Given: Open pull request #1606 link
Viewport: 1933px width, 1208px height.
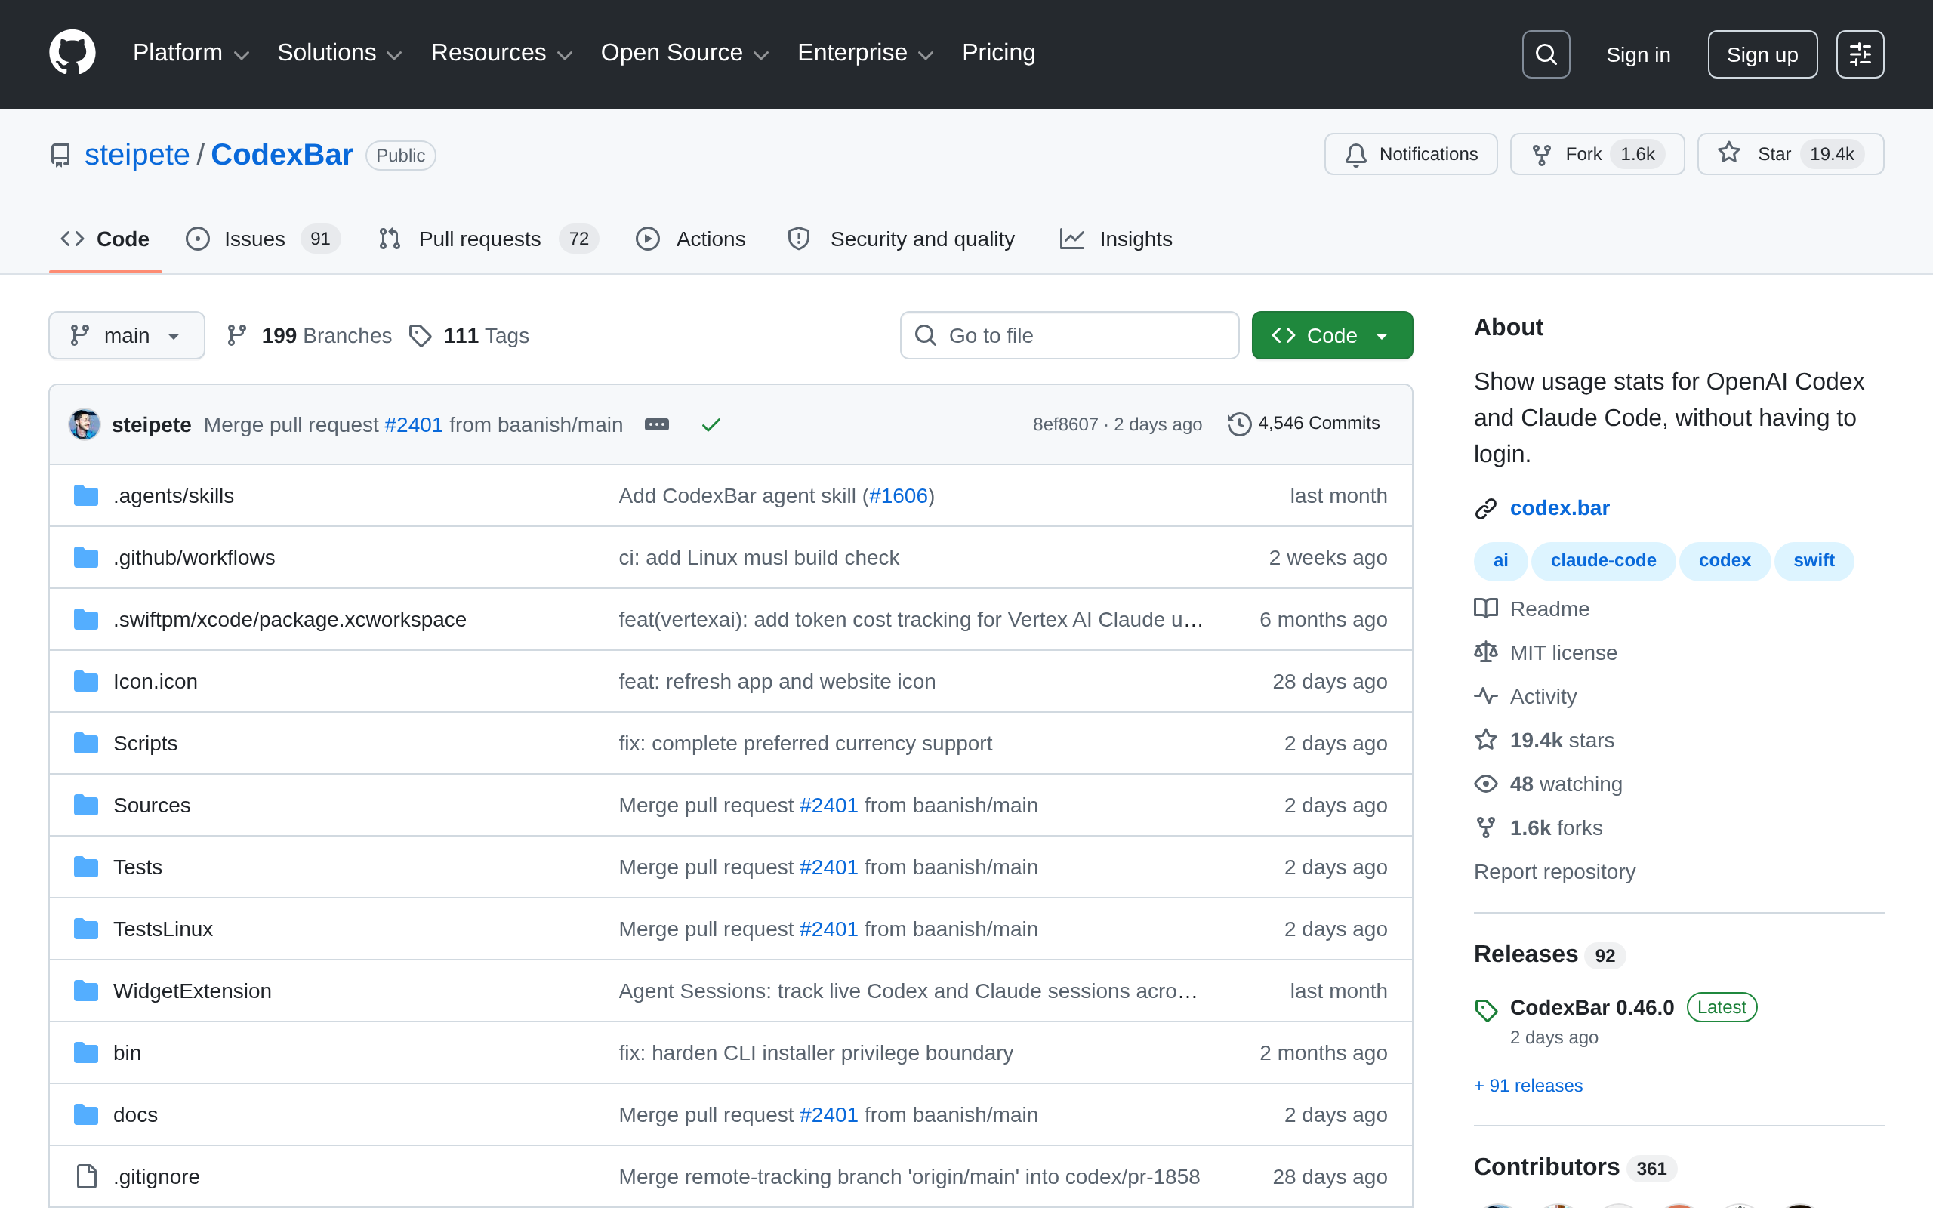Looking at the screenshot, I should click(x=899, y=496).
